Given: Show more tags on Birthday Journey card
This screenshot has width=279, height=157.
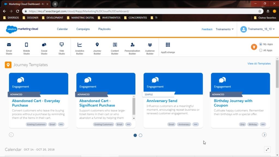Looking at the screenshot, I should coord(263,124).
